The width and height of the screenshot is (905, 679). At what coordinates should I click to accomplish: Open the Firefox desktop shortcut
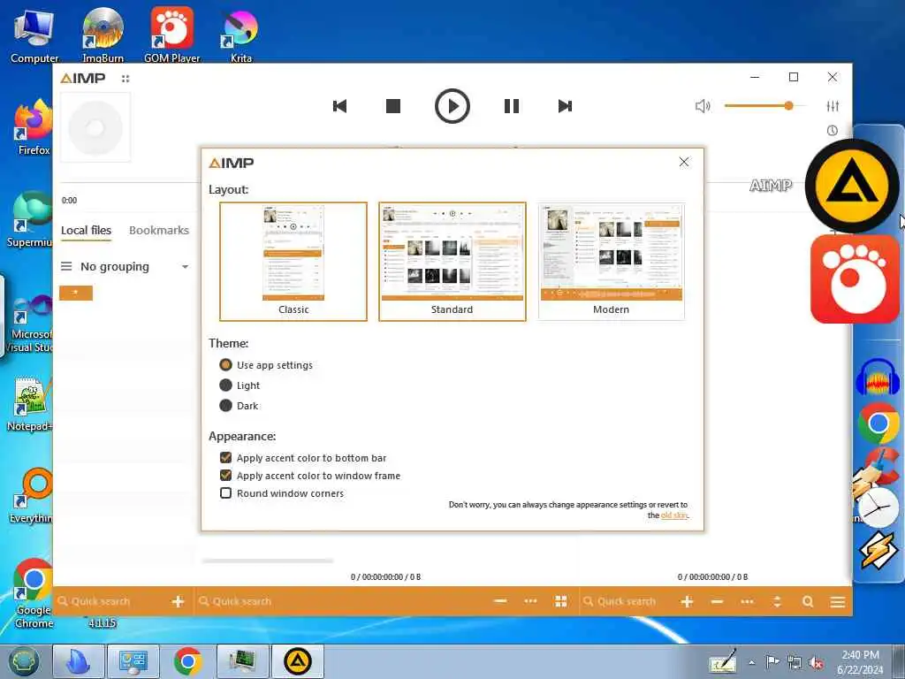(x=34, y=127)
